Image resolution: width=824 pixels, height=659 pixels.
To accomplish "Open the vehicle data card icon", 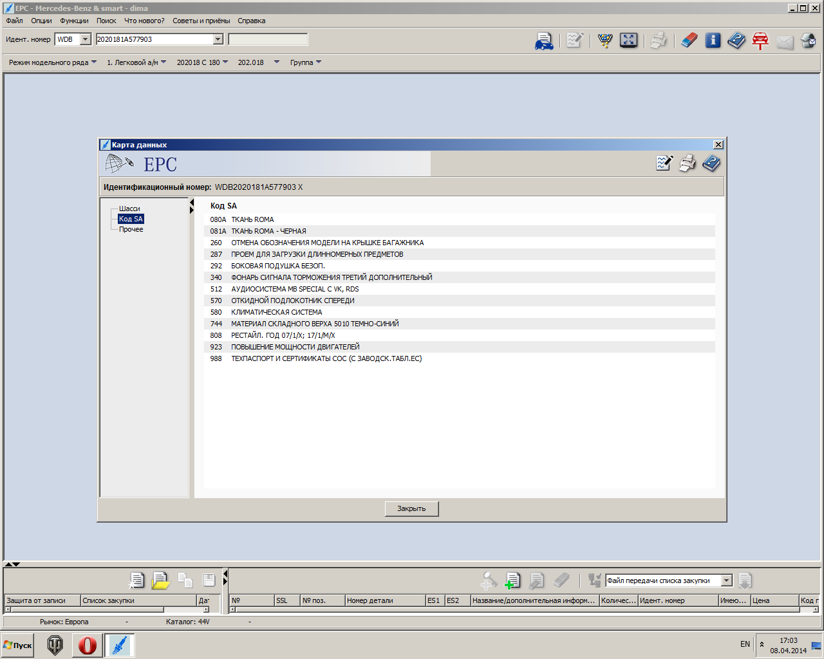I will tap(544, 41).
